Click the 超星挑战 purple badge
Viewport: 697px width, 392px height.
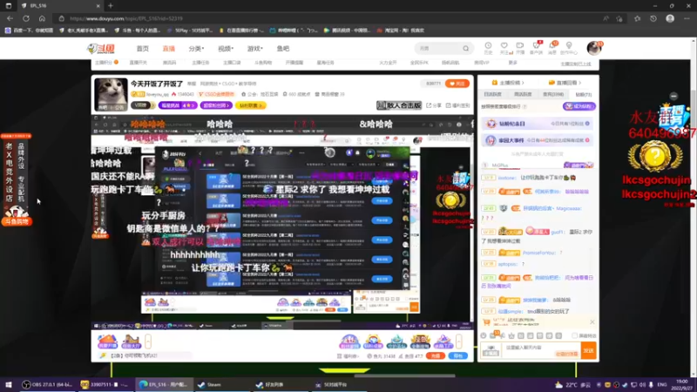178,105
